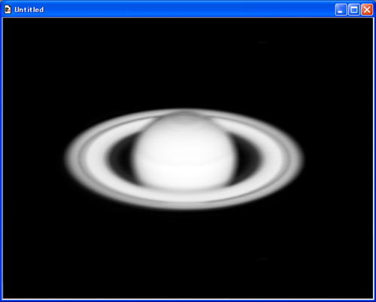Click the dark gap left of the planet
This screenshot has height=302, width=376.
[x=120, y=157]
